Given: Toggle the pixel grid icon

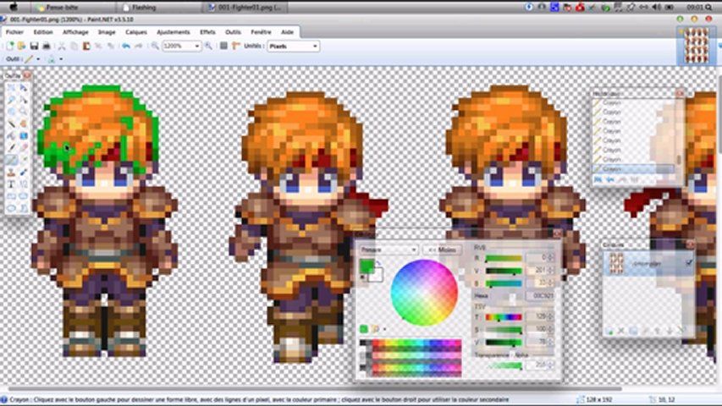Looking at the screenshot, I should [x=223, y=46].
